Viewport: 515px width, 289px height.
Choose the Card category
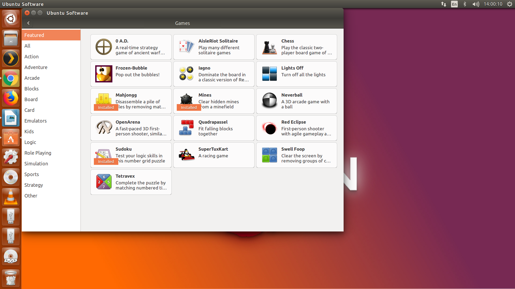coord(51,110)
